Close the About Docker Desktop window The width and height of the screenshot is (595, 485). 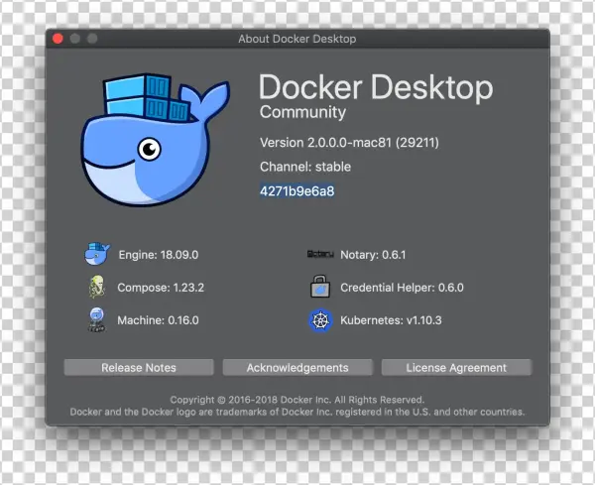[58, 39]
